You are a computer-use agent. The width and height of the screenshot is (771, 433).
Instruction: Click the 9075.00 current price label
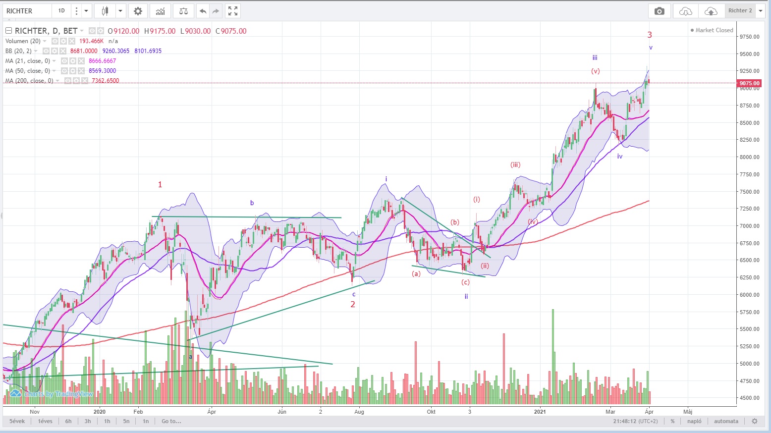pos(749,83)
